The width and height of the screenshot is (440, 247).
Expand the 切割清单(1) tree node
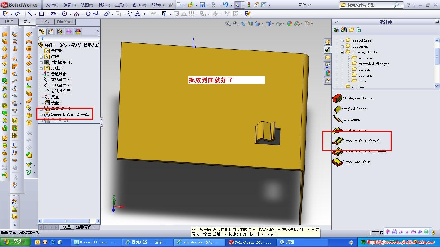(41, 62)
